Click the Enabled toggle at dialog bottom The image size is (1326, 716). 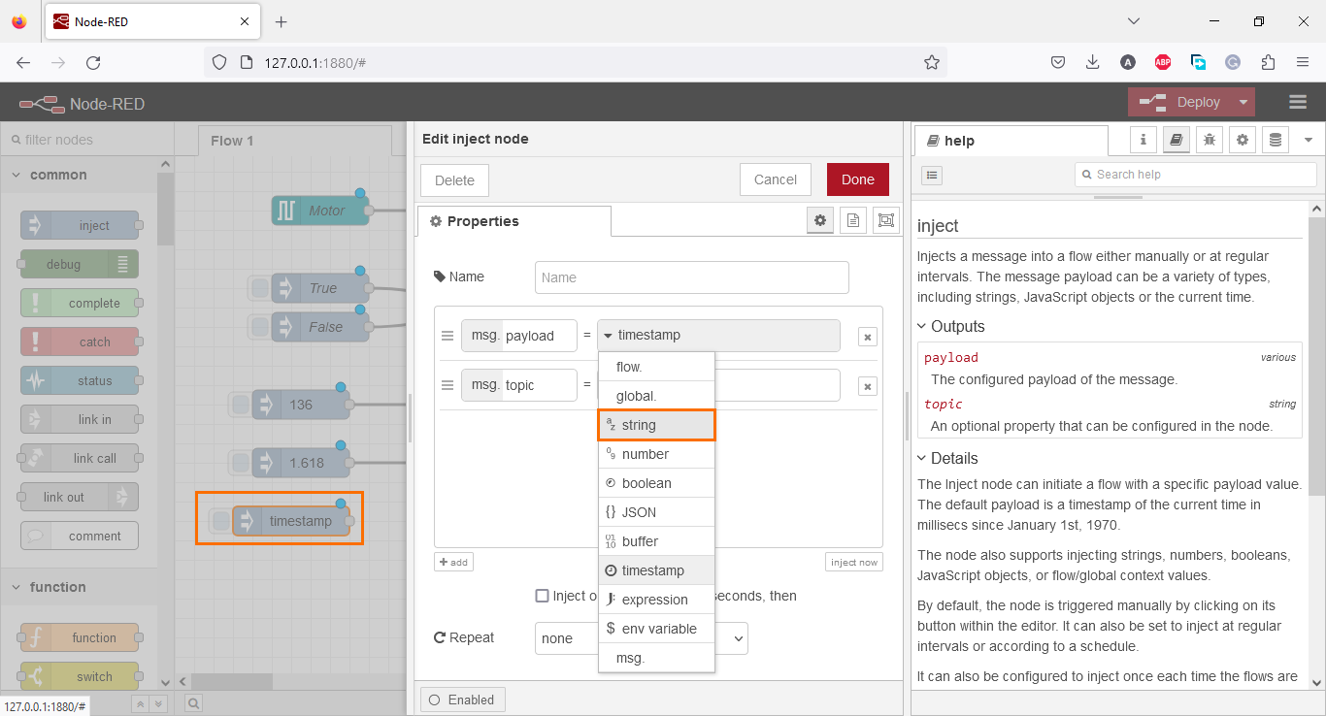pos(462,699)
